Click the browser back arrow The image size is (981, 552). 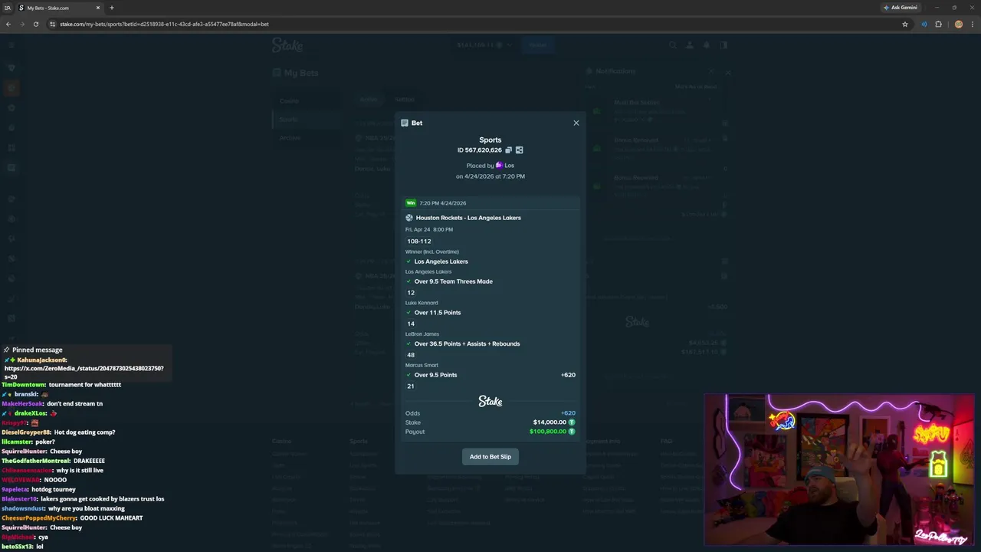coord(8,24)
